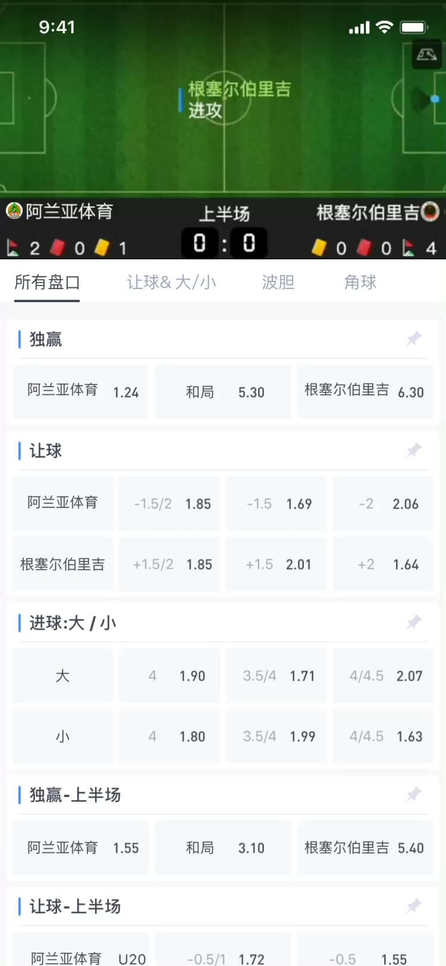Switch to the 让球& 大/小 tab
Image resolution: width=446 pixels, height=966 pixels.
click(x=171, y=282)
